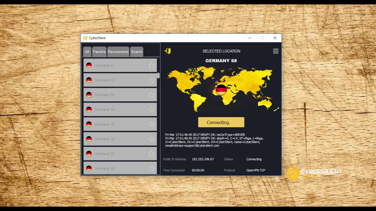
Task: Select Germany S6 server
Action: (x=120, y=139)
